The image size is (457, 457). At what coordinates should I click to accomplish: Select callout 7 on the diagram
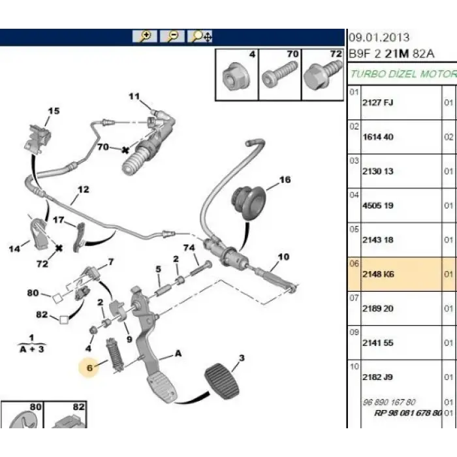[111, 262]
